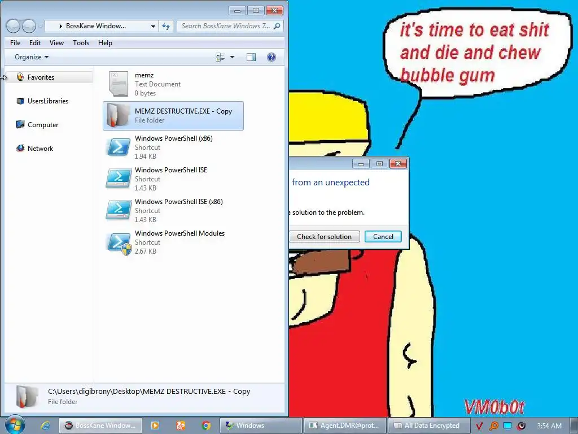
Task: Open the View menu
Action: [57, 43]
